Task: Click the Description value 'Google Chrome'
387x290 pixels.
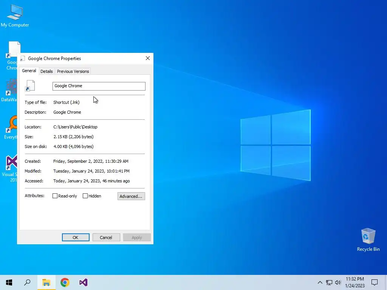Action: coord(67,112)
